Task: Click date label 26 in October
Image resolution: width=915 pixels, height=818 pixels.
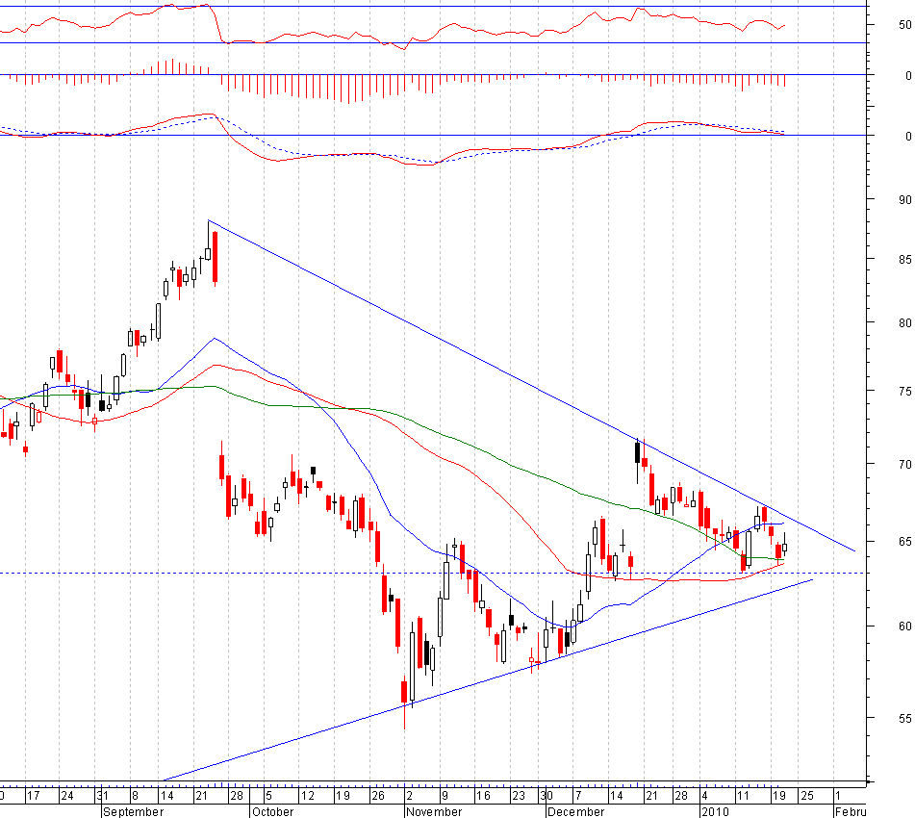Action: (x=378, y=796)
